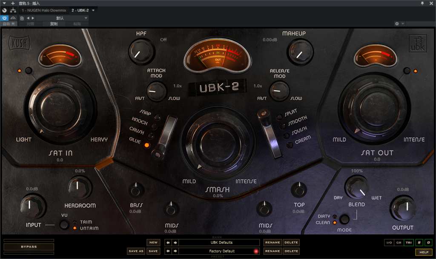Open the 默认 preset dropdown
The image size is (436, 259).
(62, 18)
